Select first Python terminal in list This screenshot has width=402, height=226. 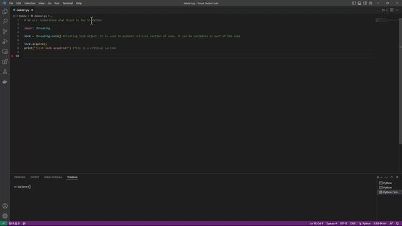click(x=388, y=183)
